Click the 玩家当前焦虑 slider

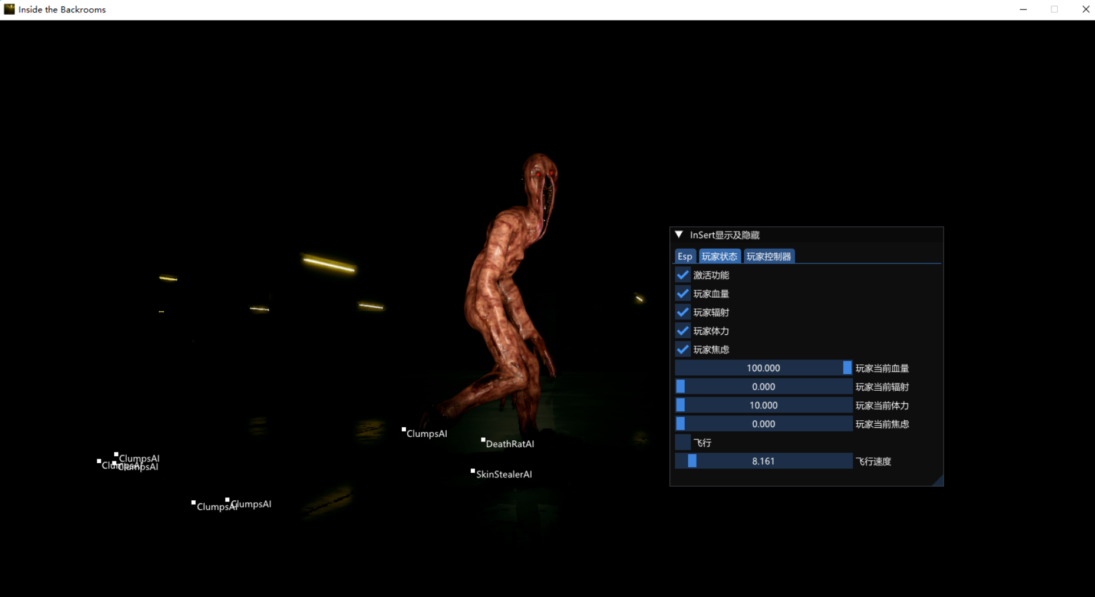764,424
